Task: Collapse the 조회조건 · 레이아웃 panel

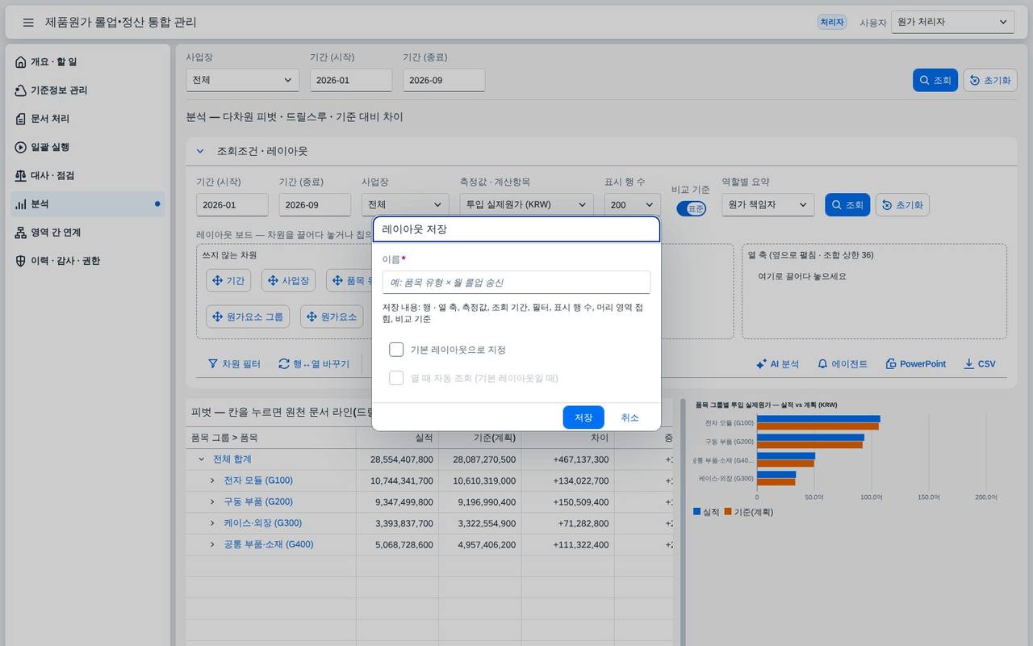Action: (x=200, y=151)
